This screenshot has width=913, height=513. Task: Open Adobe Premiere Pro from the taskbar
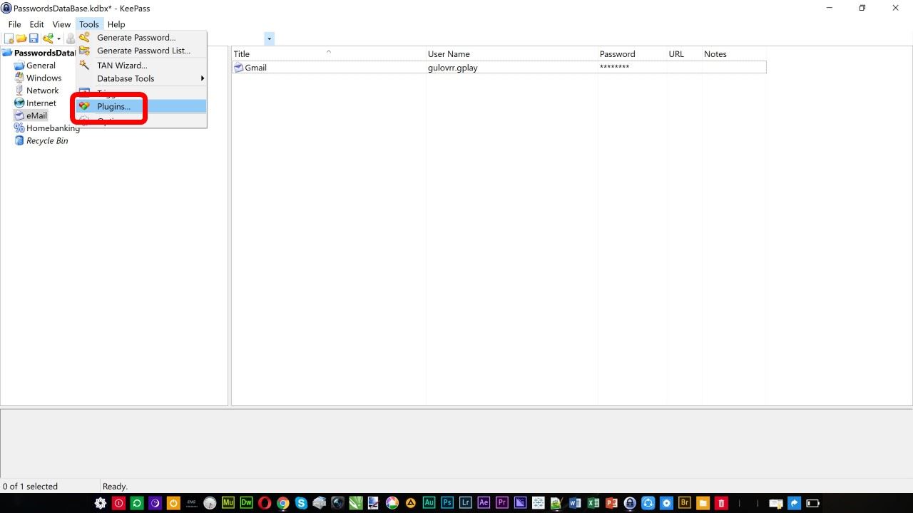[x=501, y=503]
